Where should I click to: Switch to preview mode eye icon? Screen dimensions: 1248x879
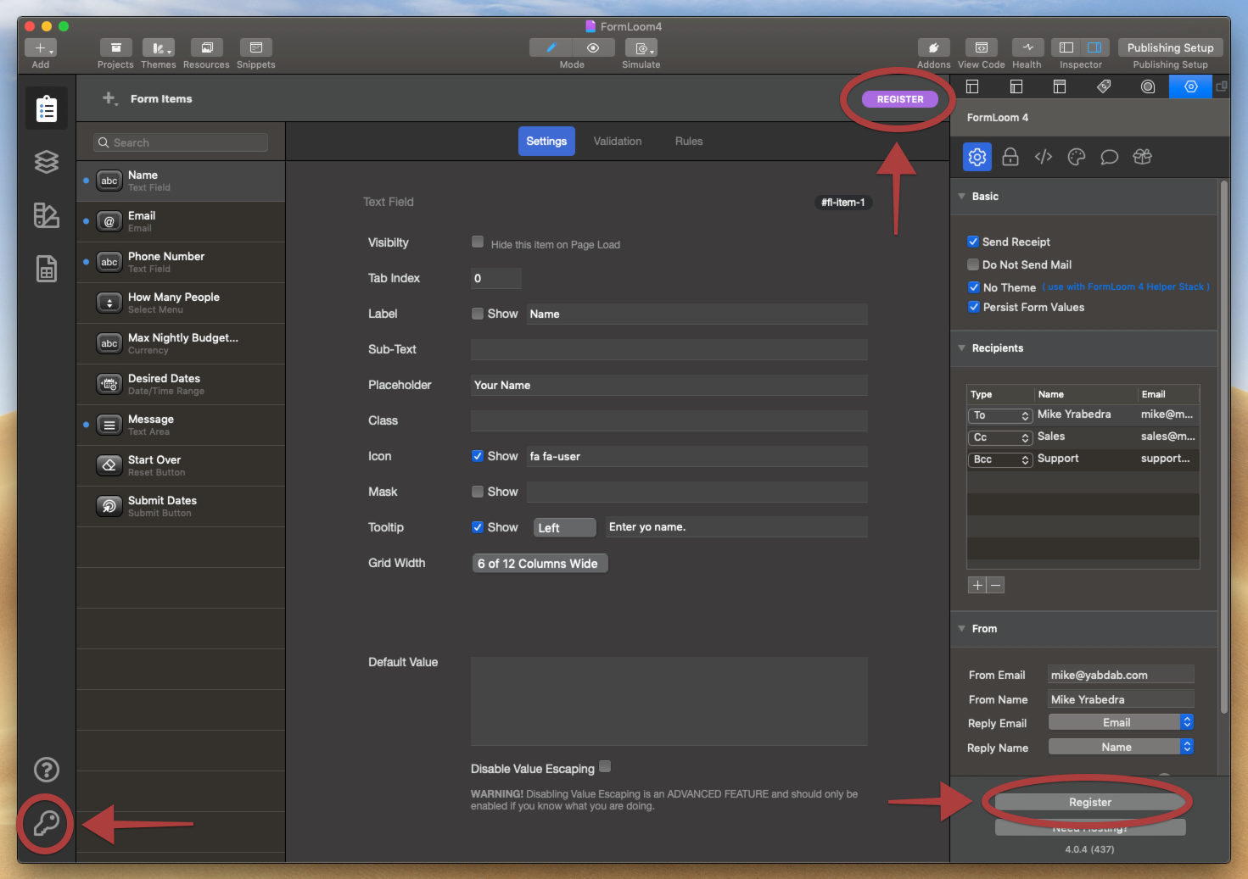(593, 48)
